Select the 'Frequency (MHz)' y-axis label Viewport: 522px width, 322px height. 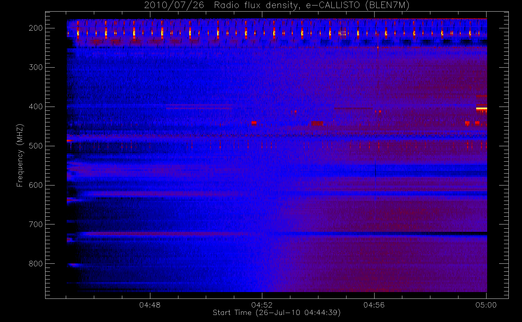[20, 155]
